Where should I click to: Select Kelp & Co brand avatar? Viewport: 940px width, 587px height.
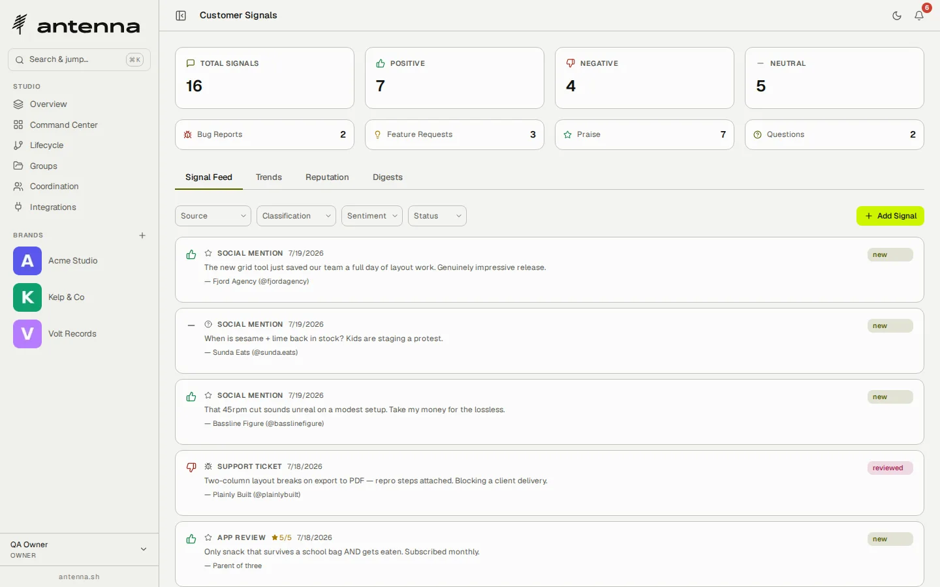click(x=27, y=297)
